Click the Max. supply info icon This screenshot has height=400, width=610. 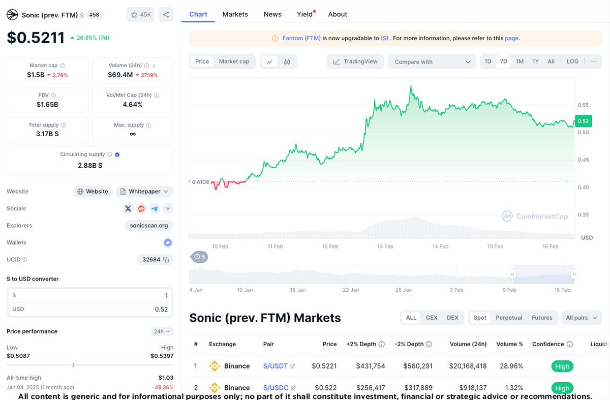click(149, 125)
